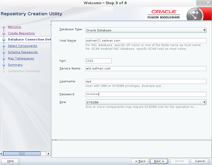The width and height of the screenshot is (212, 165).
Task: Click the Summary step bullet icon
Action: [4, 65]
